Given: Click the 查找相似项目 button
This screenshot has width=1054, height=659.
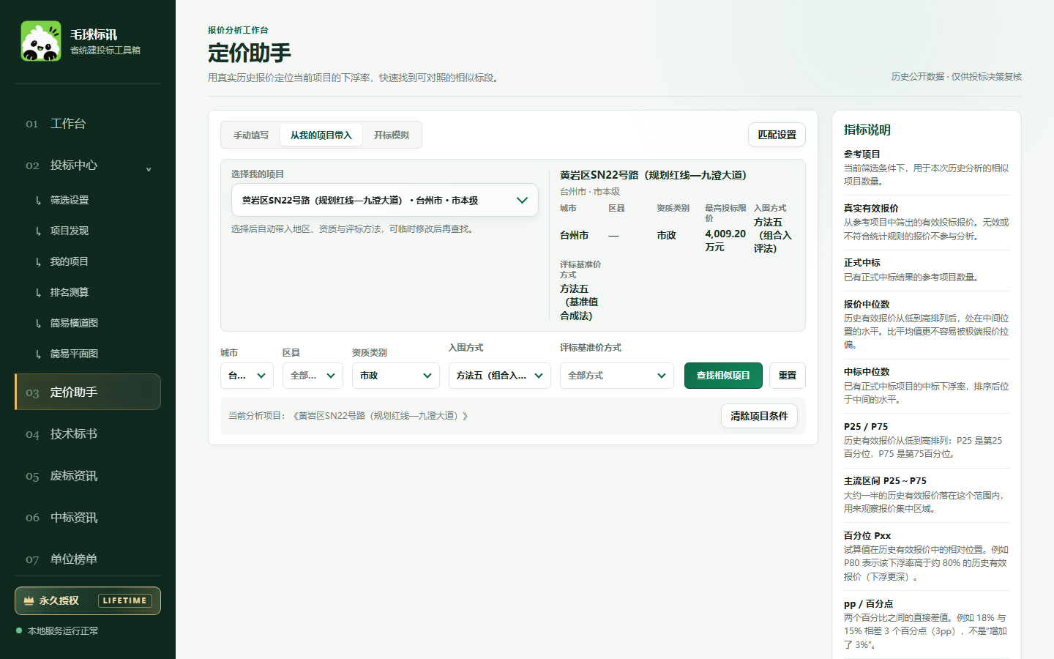Looking at the screenshot, I should tap(723, 376).
